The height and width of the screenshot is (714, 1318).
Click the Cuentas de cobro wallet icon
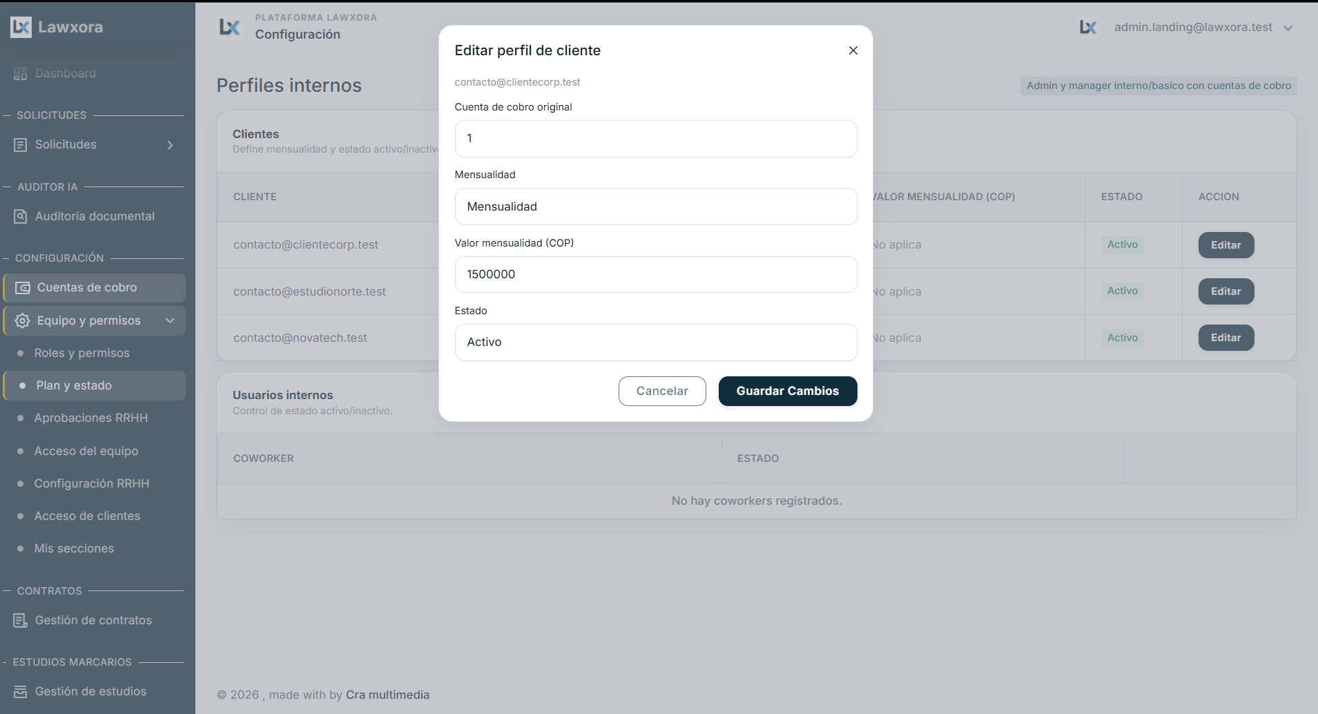point(23,288)
